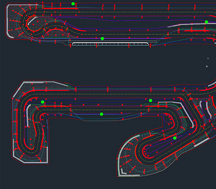Pick the green dot on the lower-right diagonal section
This screenshot has width=216, height=189.
pyautogui.click(x=175, y=138)
